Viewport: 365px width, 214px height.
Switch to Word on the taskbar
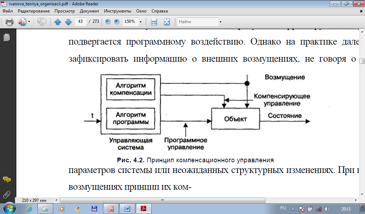click(127, 209)
